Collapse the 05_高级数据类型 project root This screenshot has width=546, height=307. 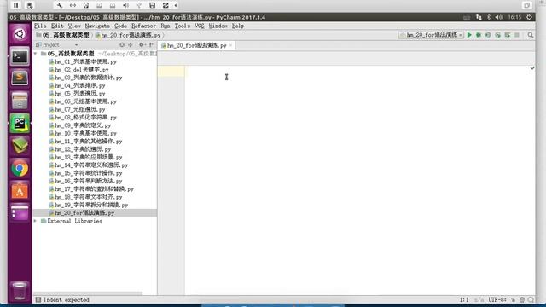tap(35, 54)
